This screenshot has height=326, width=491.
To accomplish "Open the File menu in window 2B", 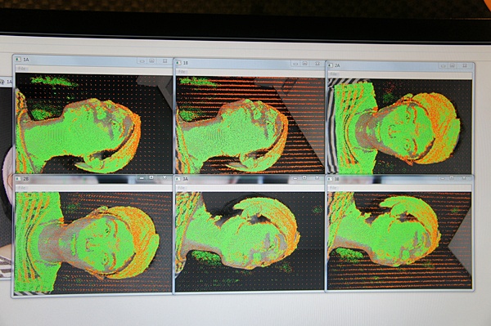I will tap(21, 188).
